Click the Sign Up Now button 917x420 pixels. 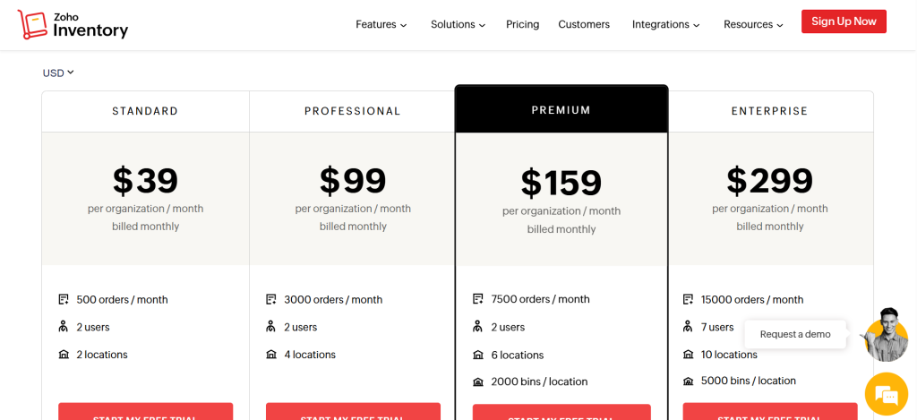coord(844,21)
